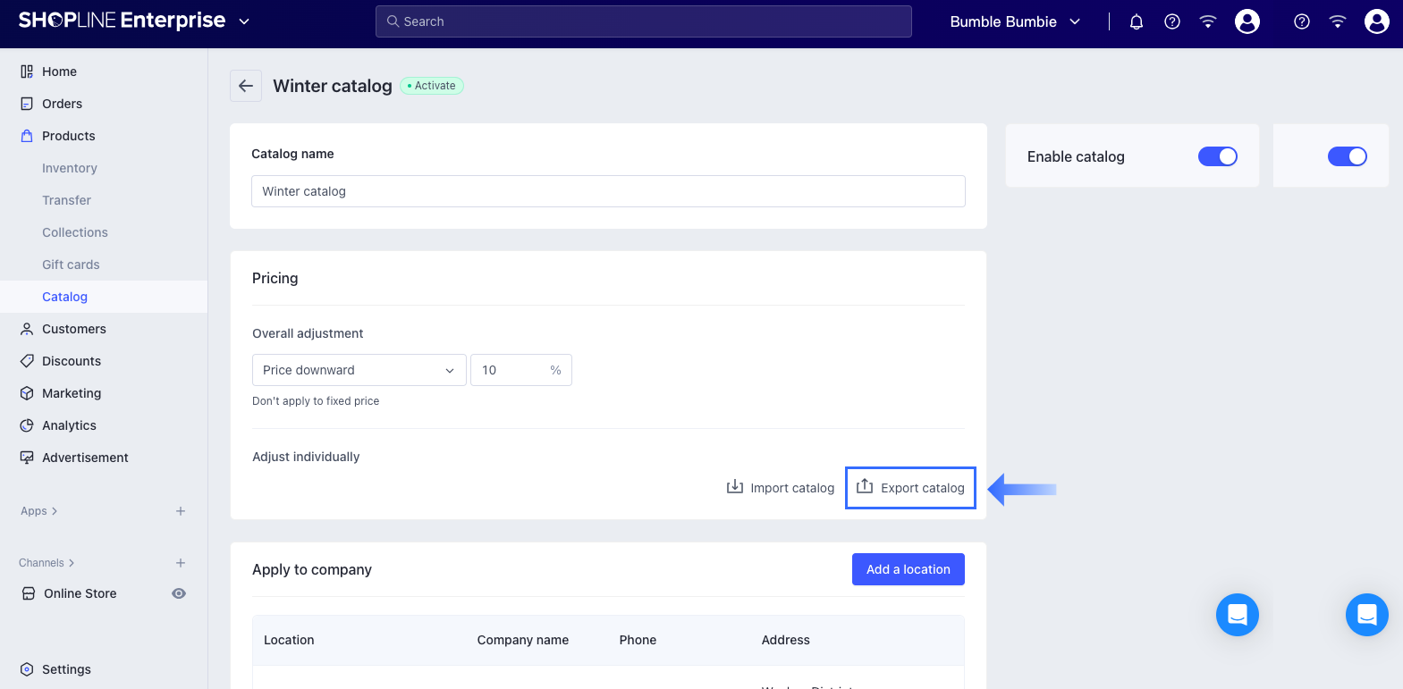Click the Apps plus icon

[x=181, y=511]
